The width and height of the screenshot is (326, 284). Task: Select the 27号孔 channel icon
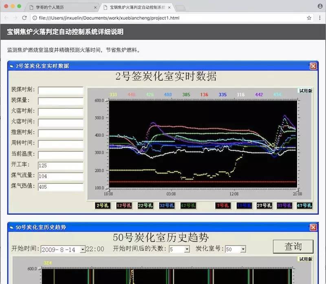[265, 206]
